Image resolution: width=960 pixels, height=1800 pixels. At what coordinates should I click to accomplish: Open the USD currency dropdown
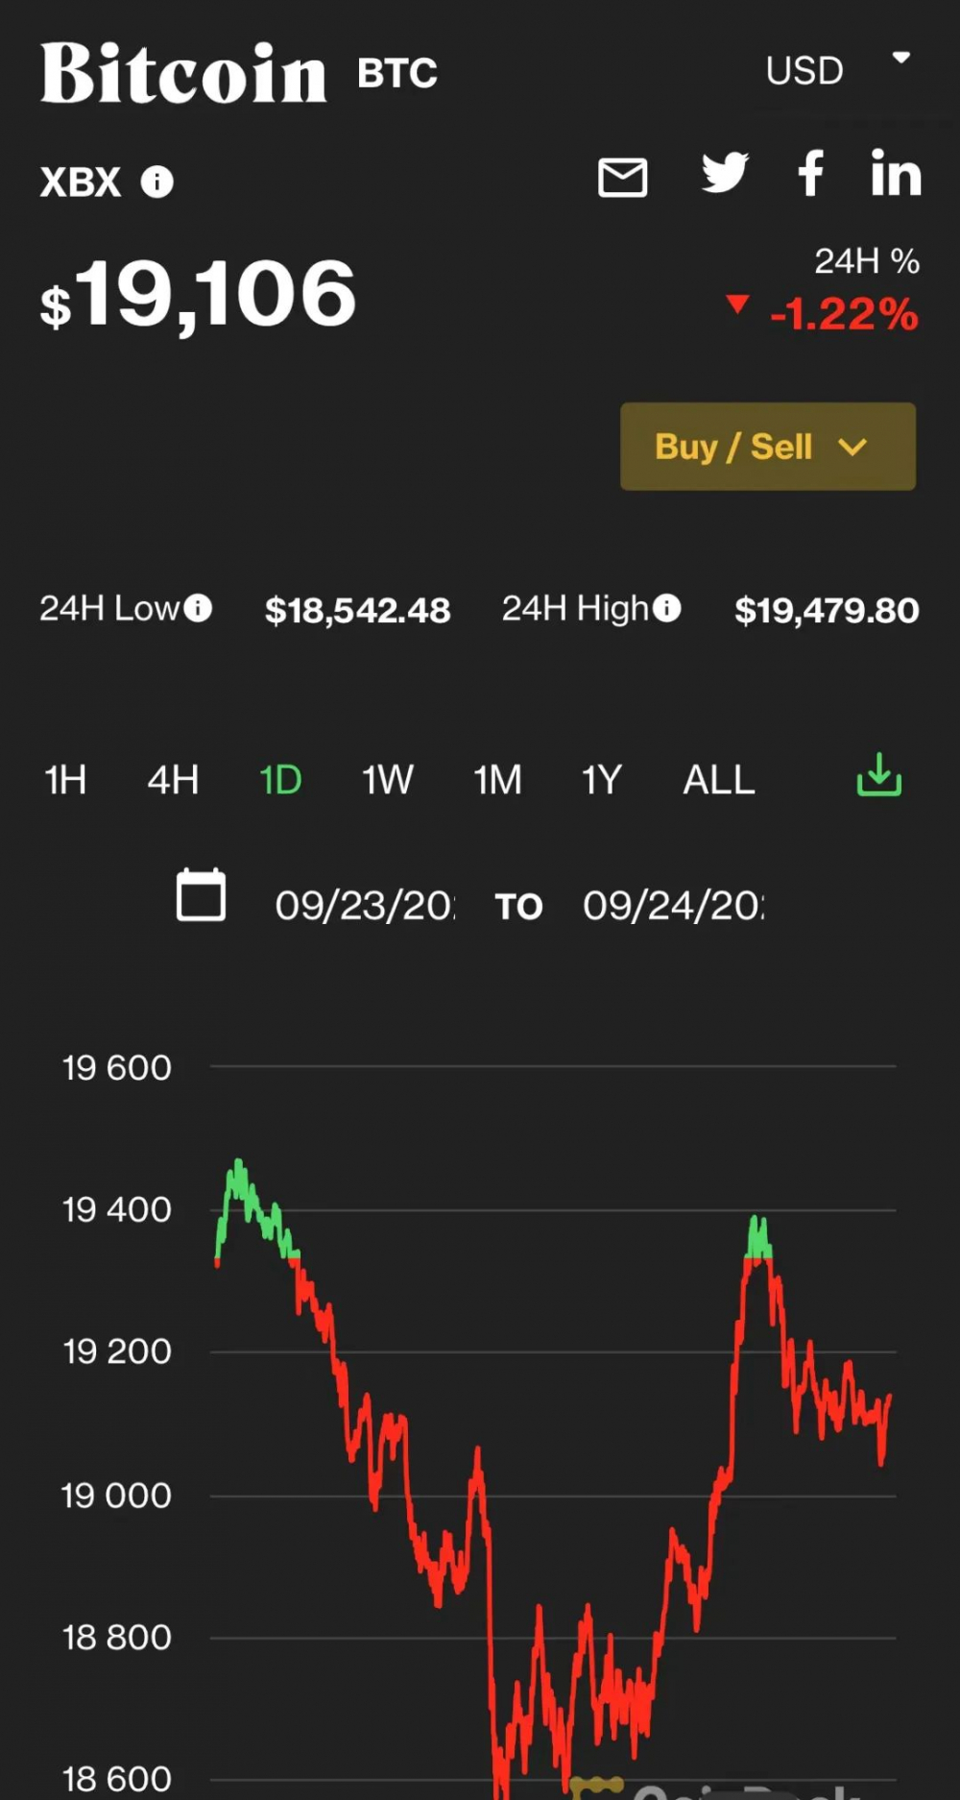837,69
